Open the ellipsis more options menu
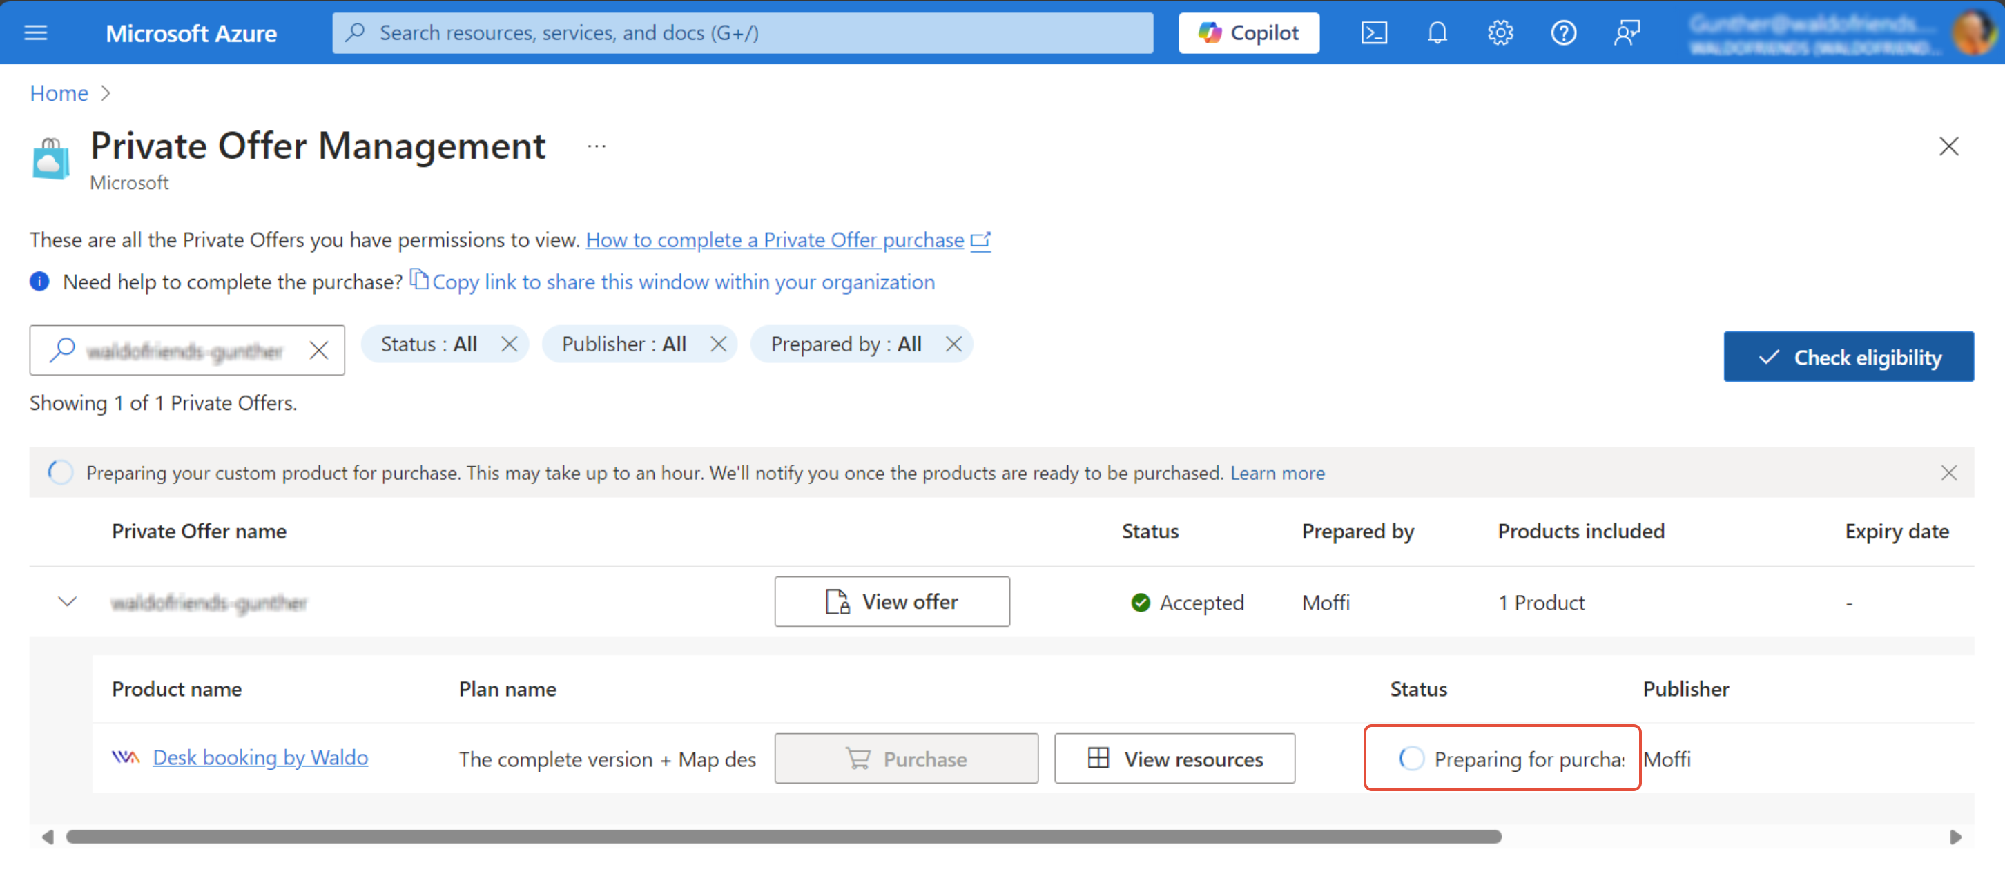Screen dimensions: 2005x894 point(597,146)
